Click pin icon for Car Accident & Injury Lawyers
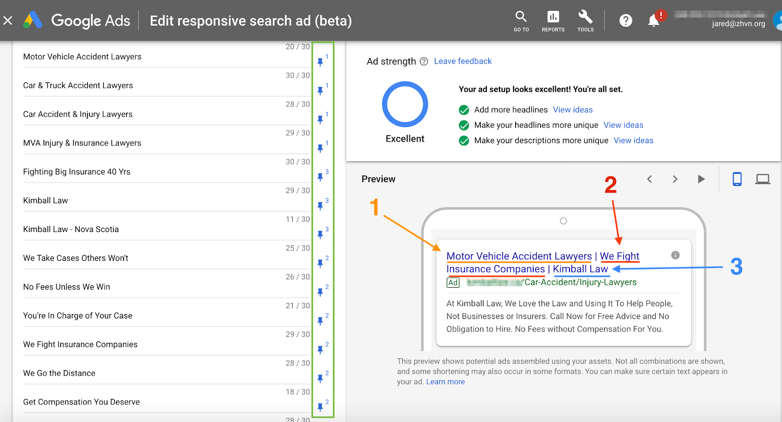This screenshot has width=782, height=422. click(320, 120)
